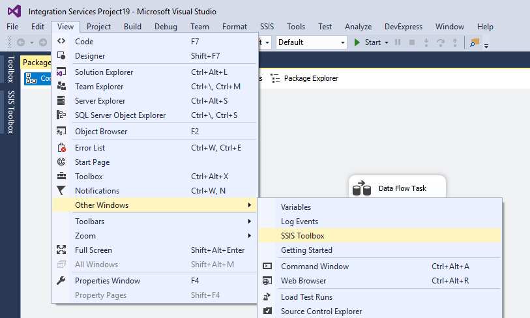The width and height of the screenshot is (530, 318).
Task: Open the Project menu
Action: [x=98, y=27]
